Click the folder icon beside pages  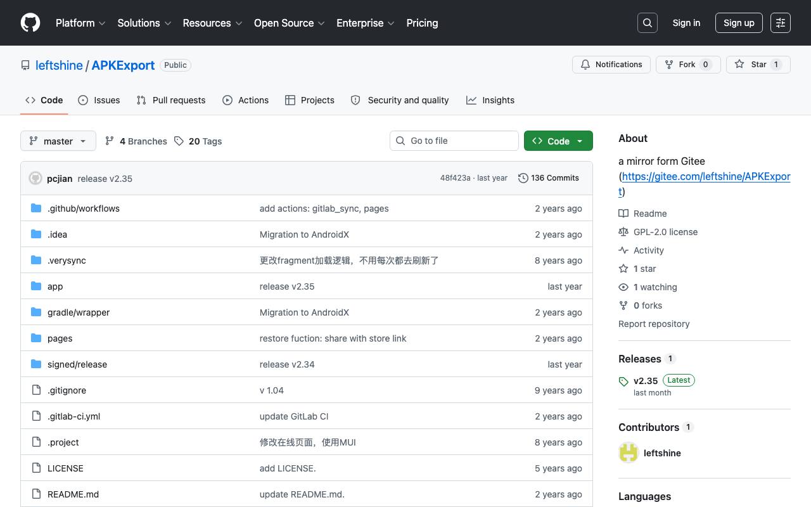36,338
